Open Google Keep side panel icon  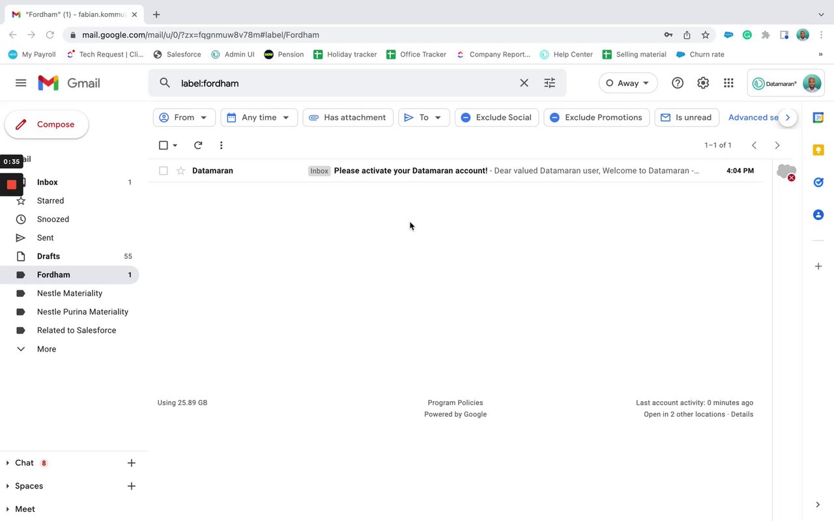pyautogui.click(x=818, y=150)
